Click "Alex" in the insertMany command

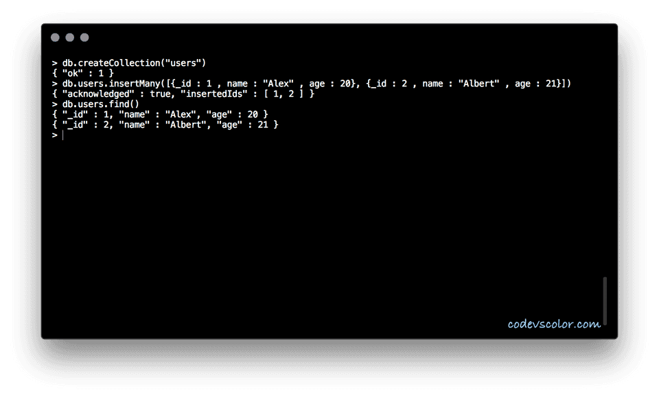coord(278,84)
